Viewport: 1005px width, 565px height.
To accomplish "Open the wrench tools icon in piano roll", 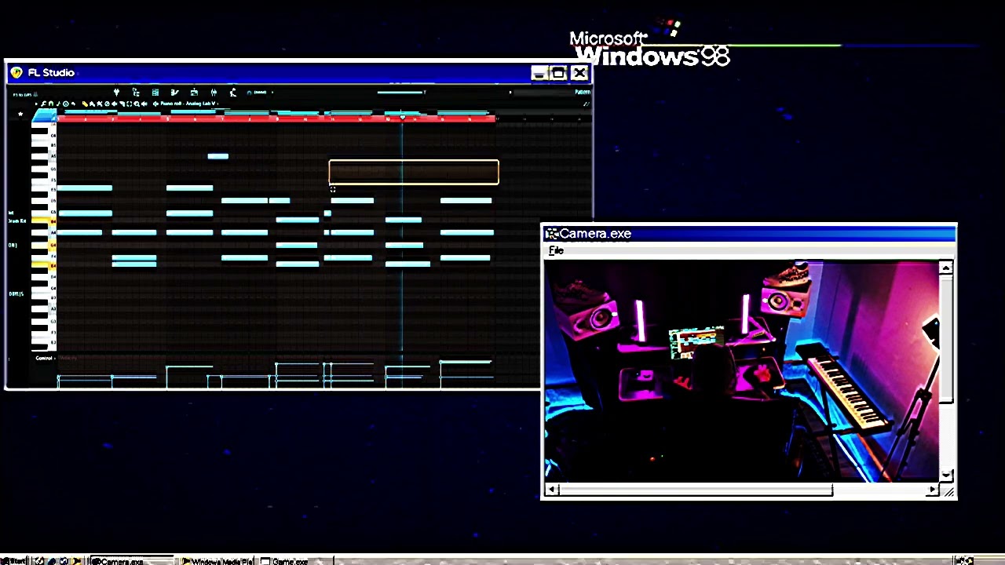I will click(43, 104).
